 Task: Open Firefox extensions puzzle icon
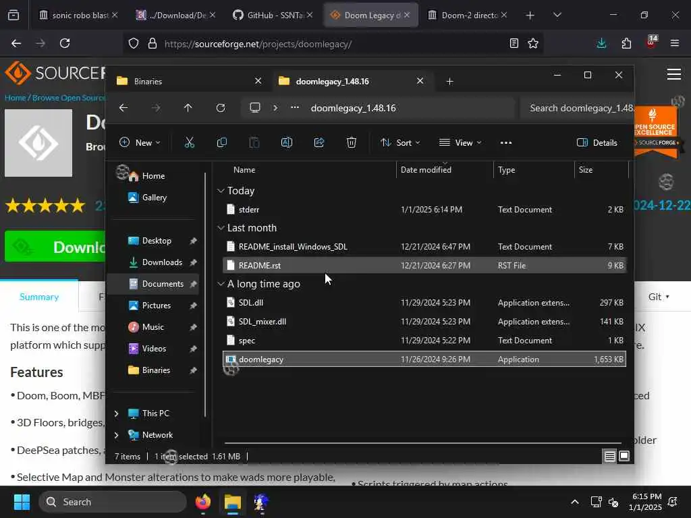pyautogui.click(x=626, y=43)
